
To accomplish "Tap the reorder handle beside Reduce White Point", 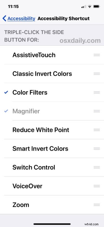I will pos(97,130).
